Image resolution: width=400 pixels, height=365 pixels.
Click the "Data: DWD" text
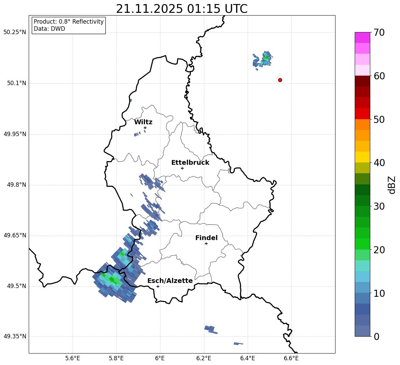tap(49, 29)
